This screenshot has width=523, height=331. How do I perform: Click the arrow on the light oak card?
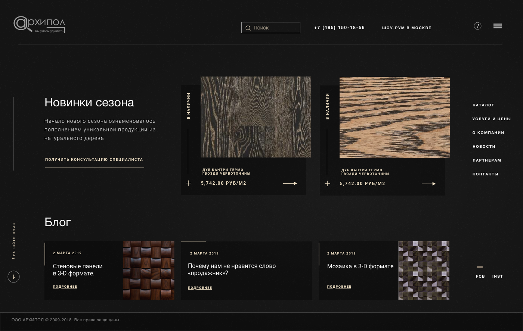pyautogui.click(x=429, y=184)
